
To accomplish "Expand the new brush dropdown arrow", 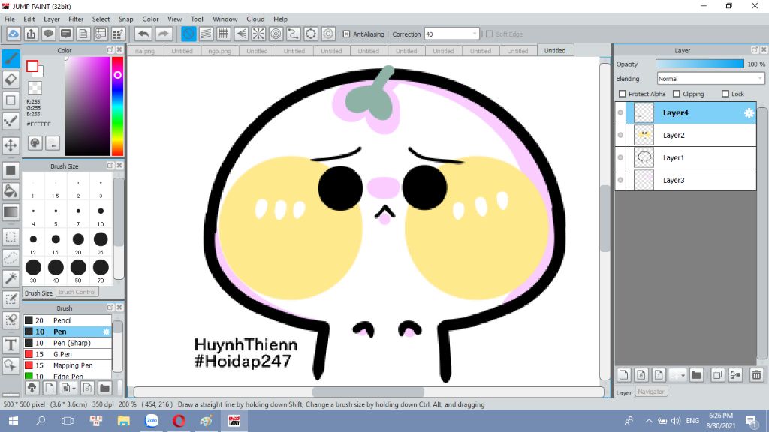I will pos(74,388).
